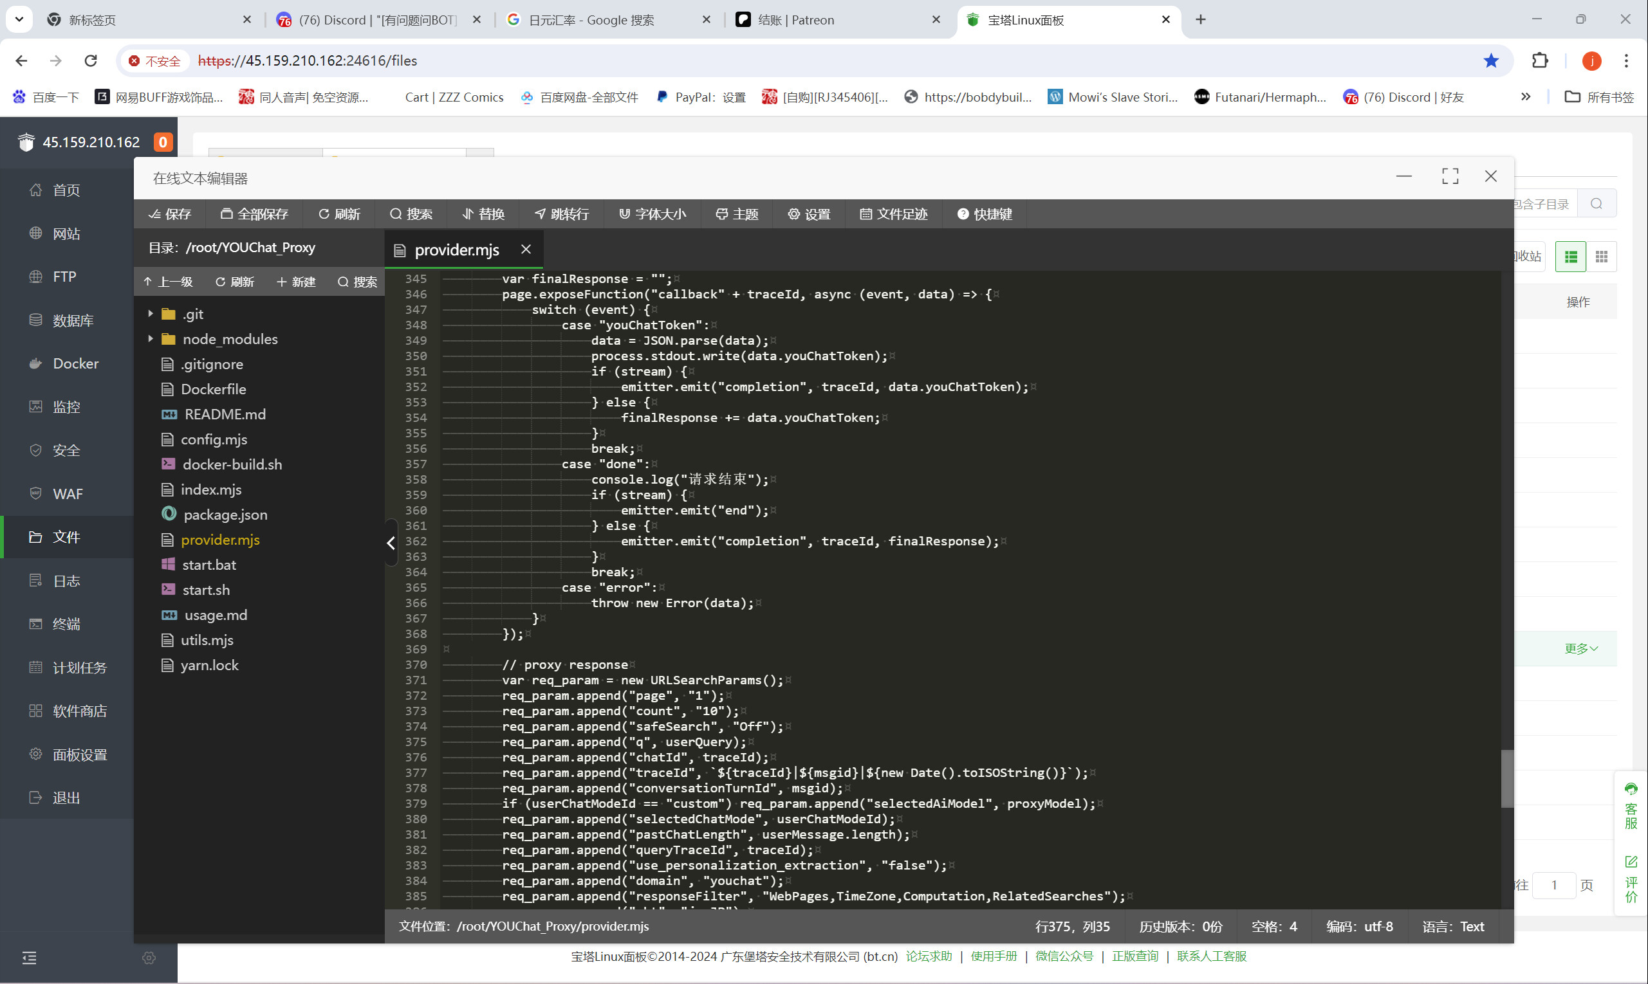Expand the .git folder in tree
Screen dimensions: 1648x984
pos(151,314)
